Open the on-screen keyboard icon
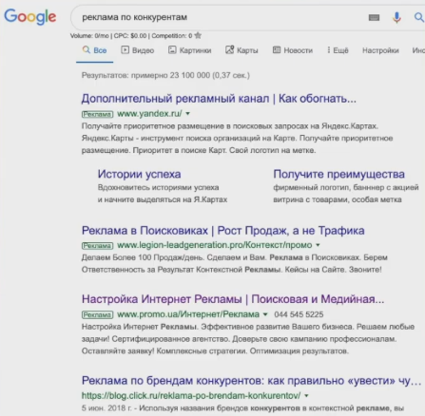 pyautogui.click(x=374, y=17)
